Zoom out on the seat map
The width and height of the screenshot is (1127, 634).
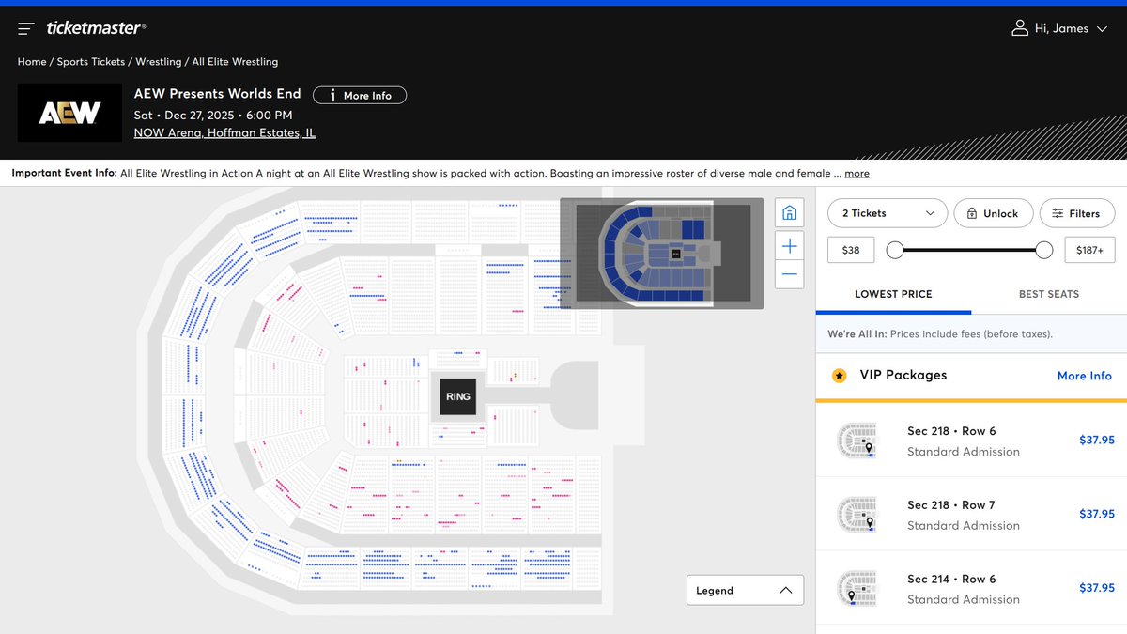(790, 274)
